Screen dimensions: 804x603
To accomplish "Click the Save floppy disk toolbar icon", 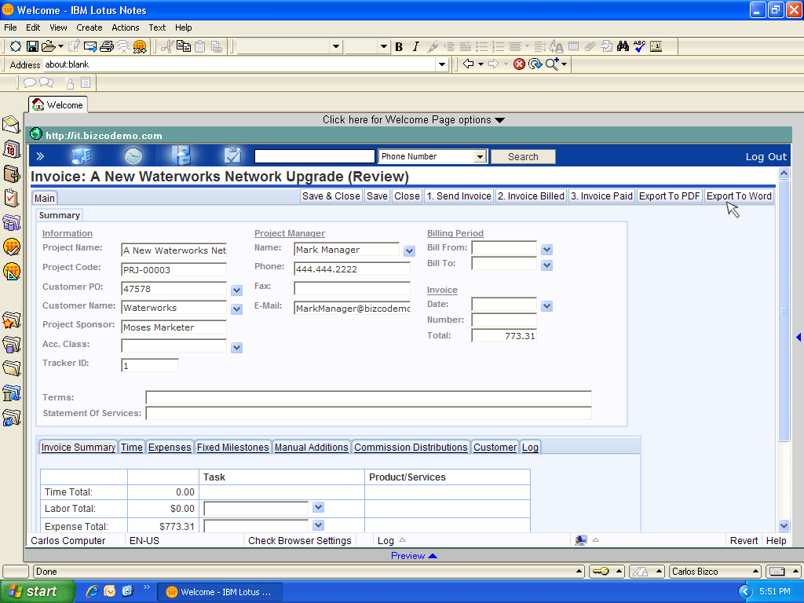I will (x=32, y=46).
